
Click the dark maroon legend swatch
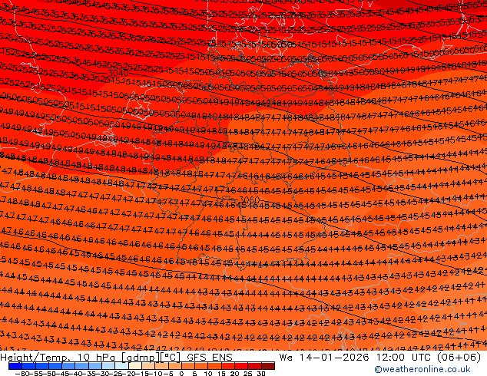point(268,366)
